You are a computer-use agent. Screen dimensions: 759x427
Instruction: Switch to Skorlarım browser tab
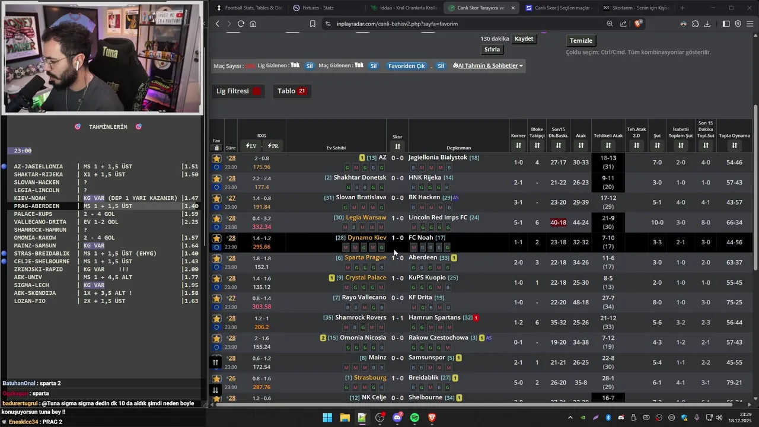(636, 8)
